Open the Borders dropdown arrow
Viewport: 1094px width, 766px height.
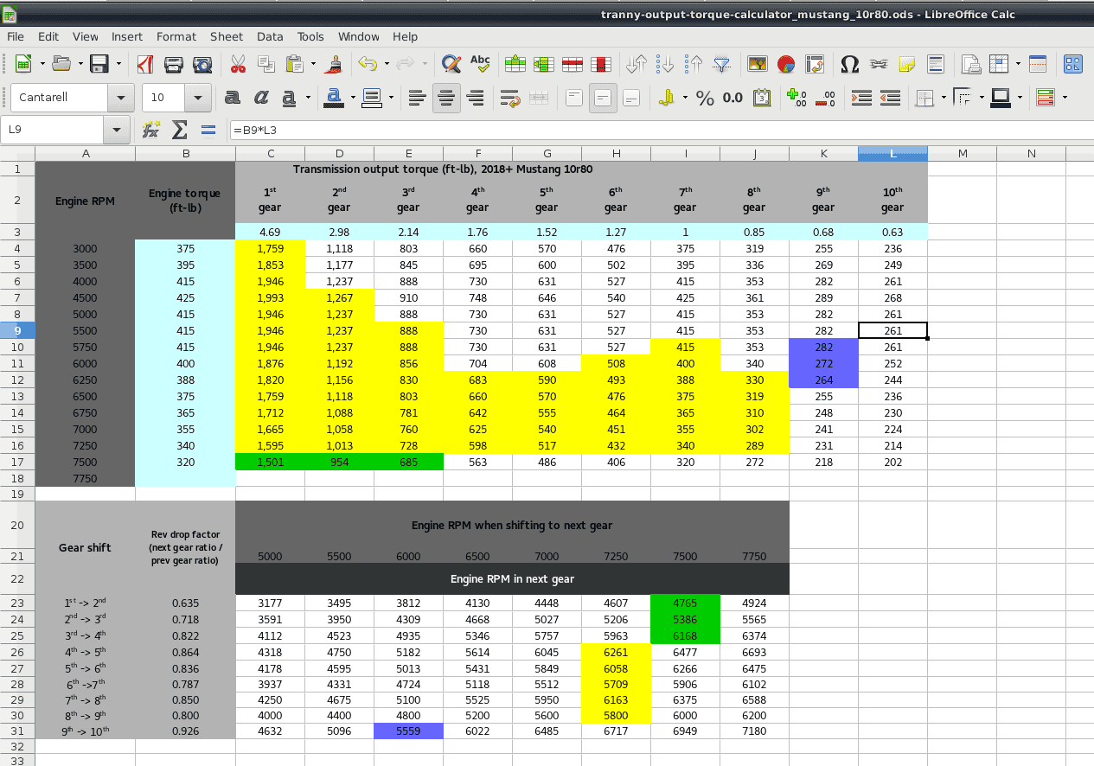[x=943, y=98]
